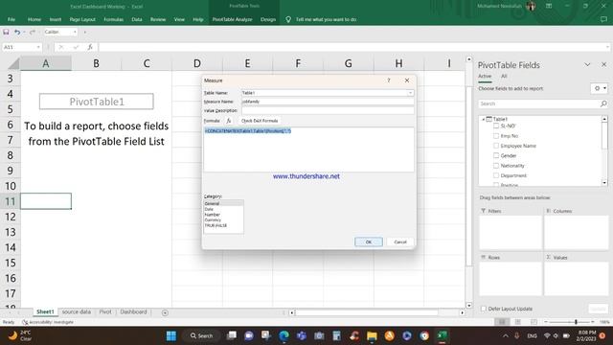
Task: Click the Insert Function fx icon beside formula bar
Action: point(90,47)
